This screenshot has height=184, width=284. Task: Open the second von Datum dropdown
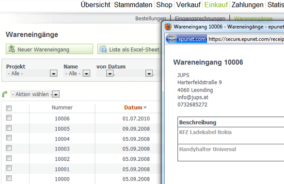(x=149, y=74)
